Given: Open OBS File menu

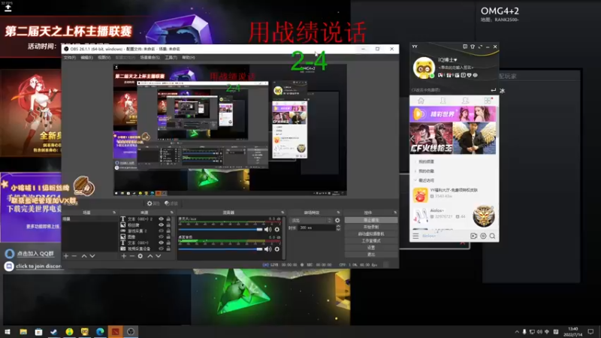Looking at the screenshot, I should click(69, 58).
